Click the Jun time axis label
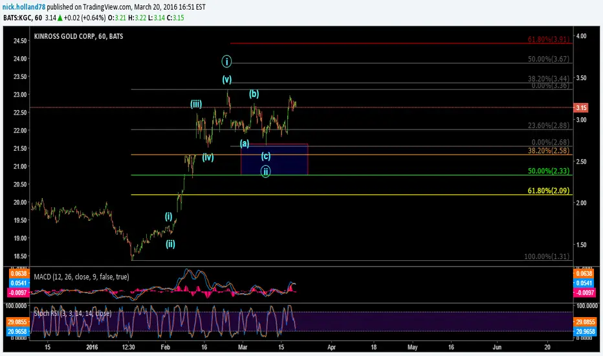 tap(498, 347)
